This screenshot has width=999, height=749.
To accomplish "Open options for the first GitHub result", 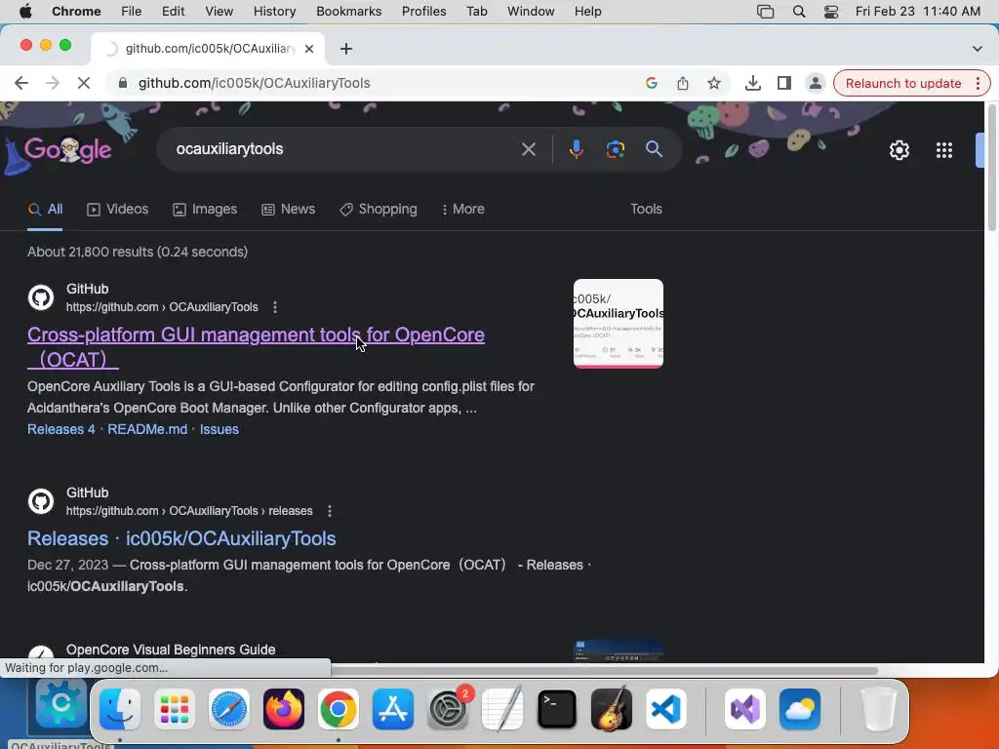I will tap(275, 307).
